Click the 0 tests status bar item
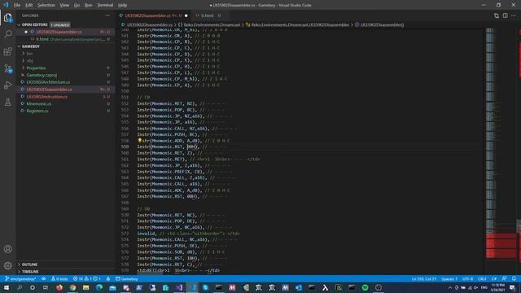The width and height of the screenshot is (521, 293). (x=59, y=278)
